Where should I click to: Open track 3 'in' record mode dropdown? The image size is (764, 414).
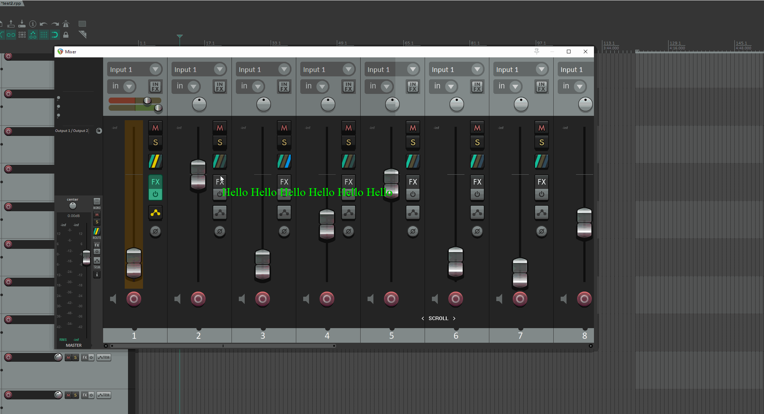(251, 87)
